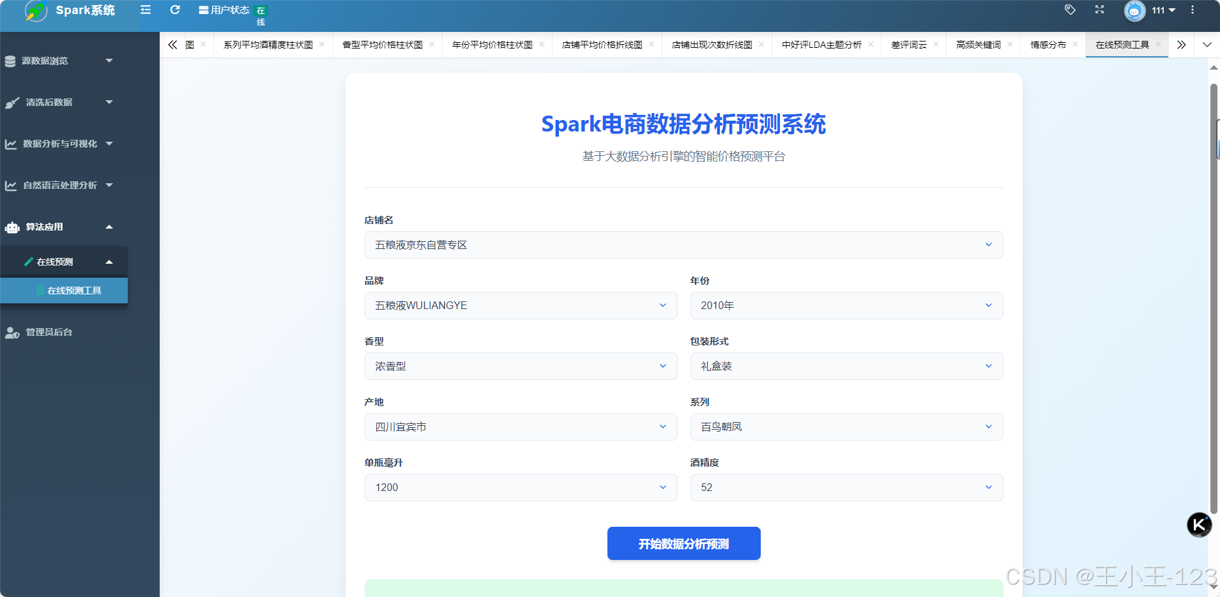The height and width of the screenshot is (597, 1220).
Task: Click the 用户状态 card icon
Action: [204, 10]
